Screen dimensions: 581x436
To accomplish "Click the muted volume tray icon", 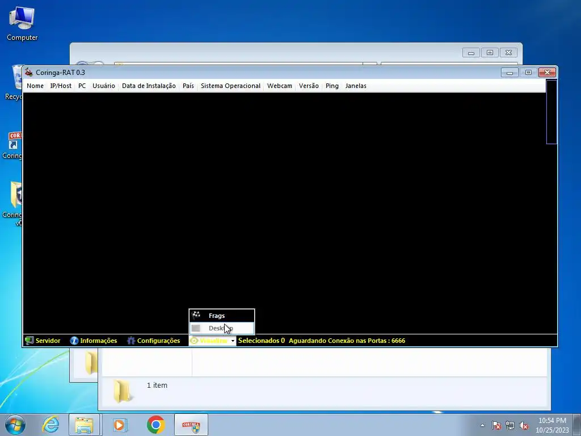I will pos(524,425).
